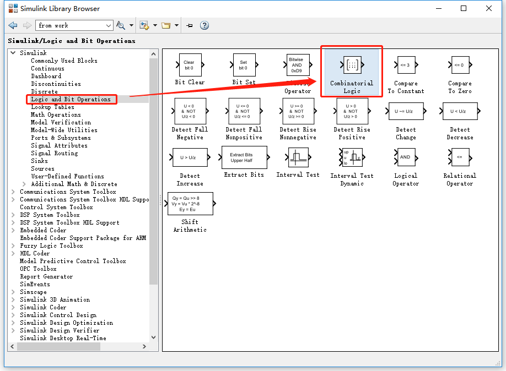The height and width of the screenshot is (371, 506).
Task: Select SimEvents entry
Action: pyautogui.click(x=35, y=284)
